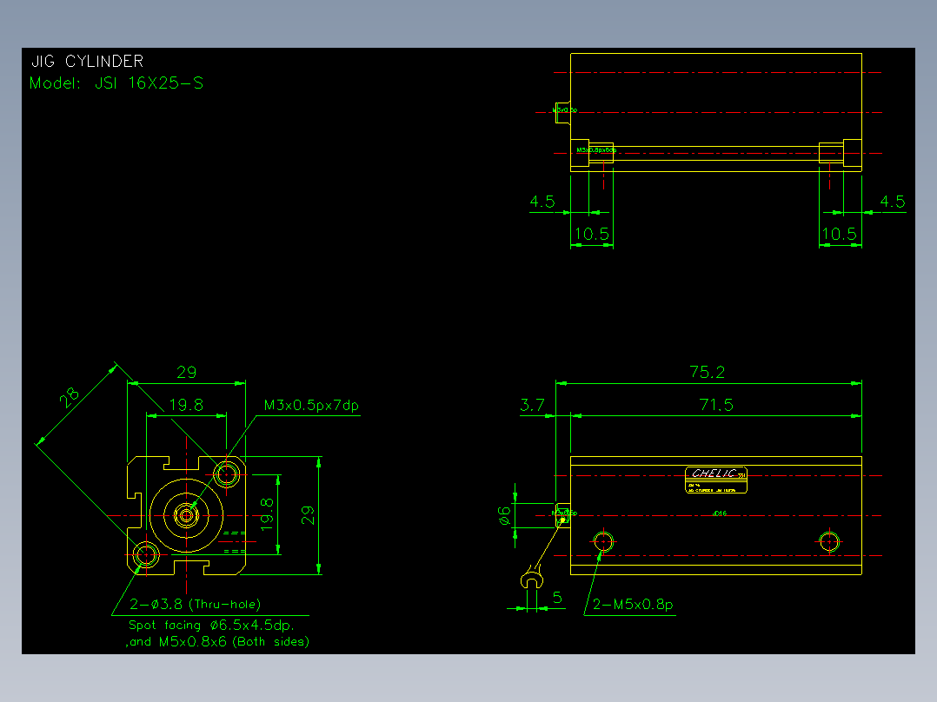Click the right-hand 10.5 dimension

pyautogui.click(x=840, y=234)
